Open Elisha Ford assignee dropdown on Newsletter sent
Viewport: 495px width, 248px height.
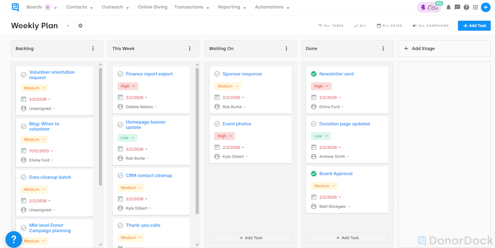point(332,107)
